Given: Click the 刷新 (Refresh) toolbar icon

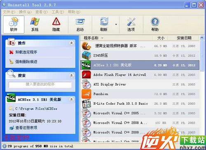Looking at the screenshot, I should coord(104,22).
